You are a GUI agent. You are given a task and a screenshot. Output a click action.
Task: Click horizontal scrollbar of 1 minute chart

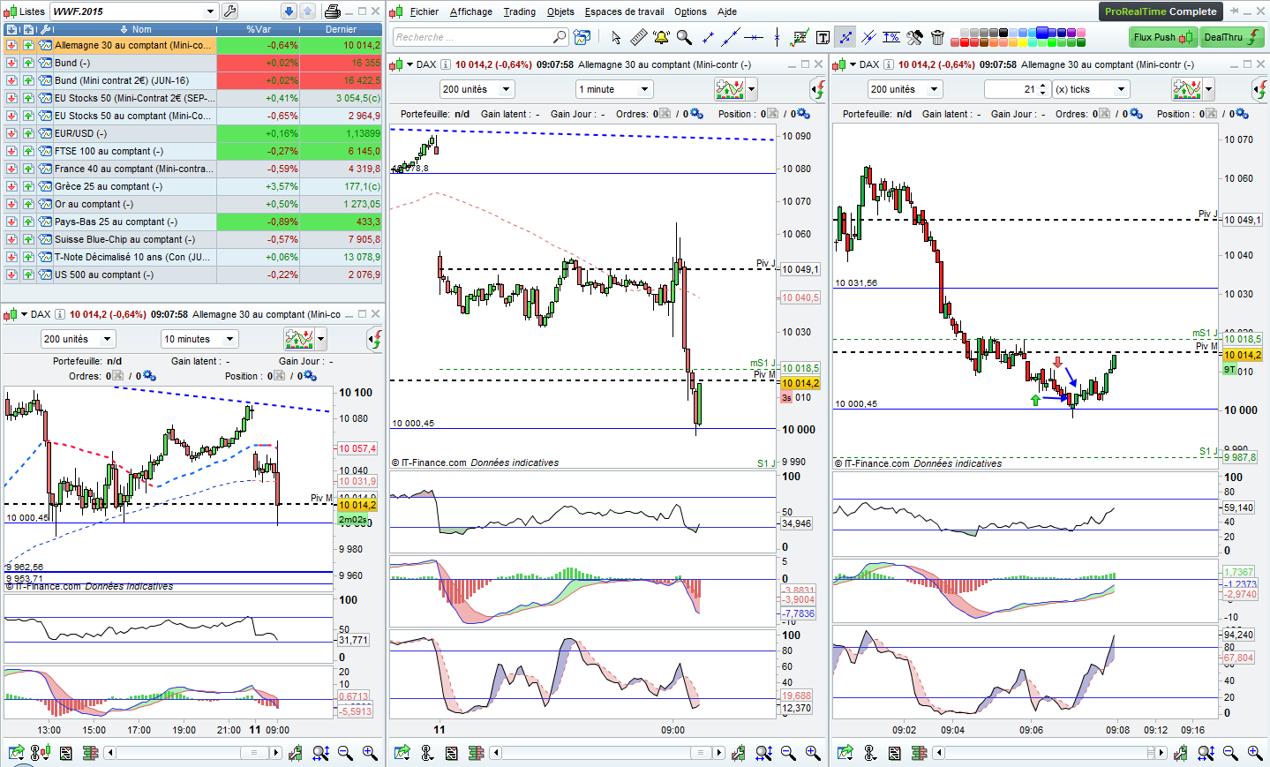coord(606,753)
